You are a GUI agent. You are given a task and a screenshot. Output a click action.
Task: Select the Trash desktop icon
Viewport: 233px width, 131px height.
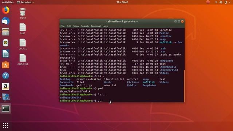coord(23,14)
